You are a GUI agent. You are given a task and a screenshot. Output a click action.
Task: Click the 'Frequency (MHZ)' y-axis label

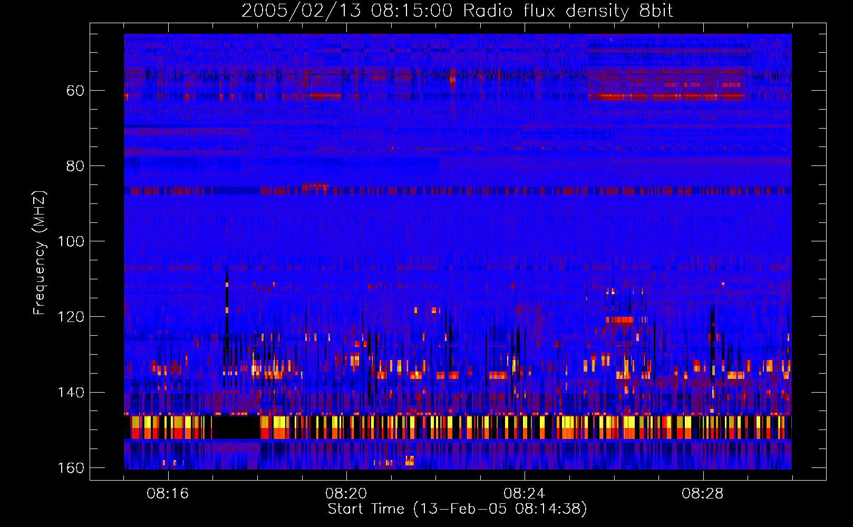click(40, 253)
